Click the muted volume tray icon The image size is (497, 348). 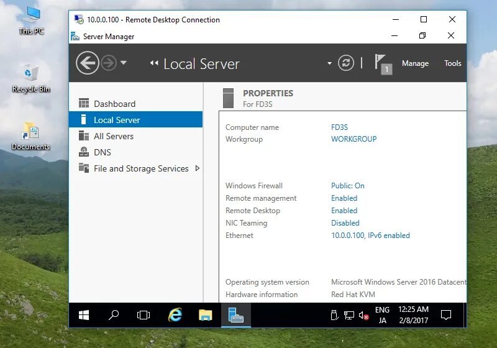[x=363, y=315]
